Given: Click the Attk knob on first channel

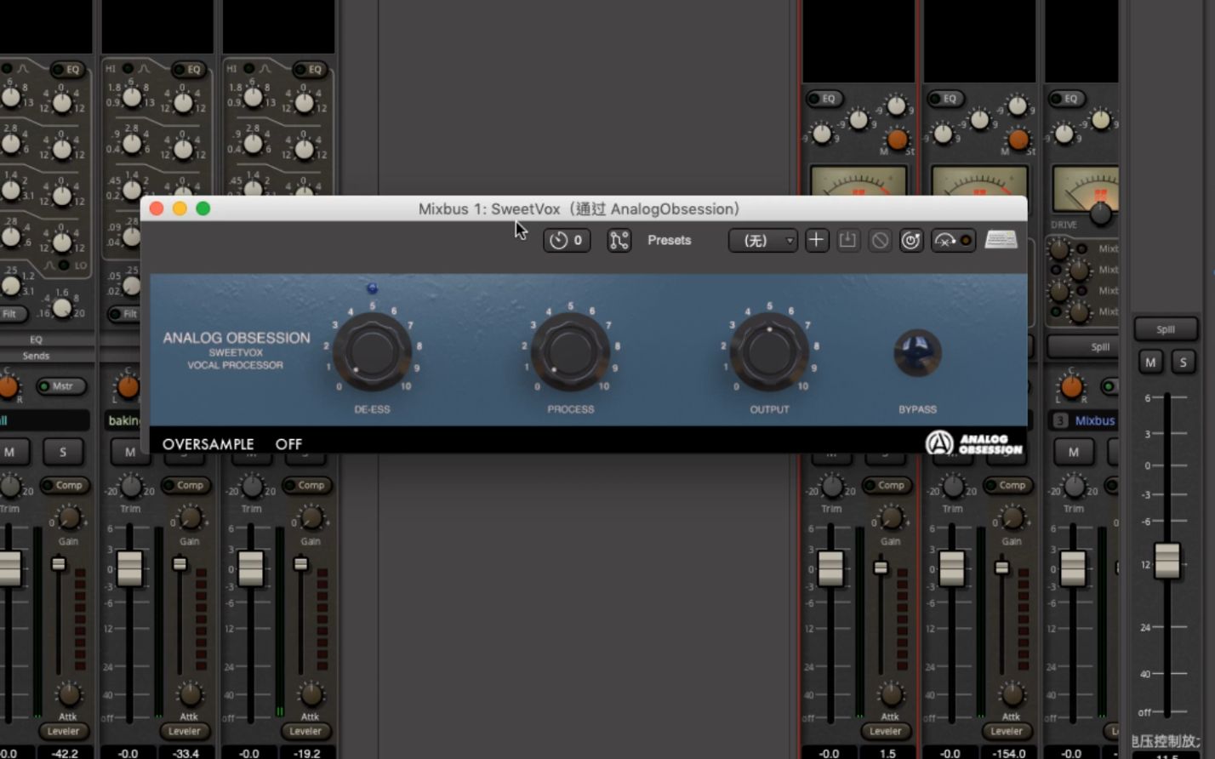Looking at the screenshot, I should pos(69,694).
